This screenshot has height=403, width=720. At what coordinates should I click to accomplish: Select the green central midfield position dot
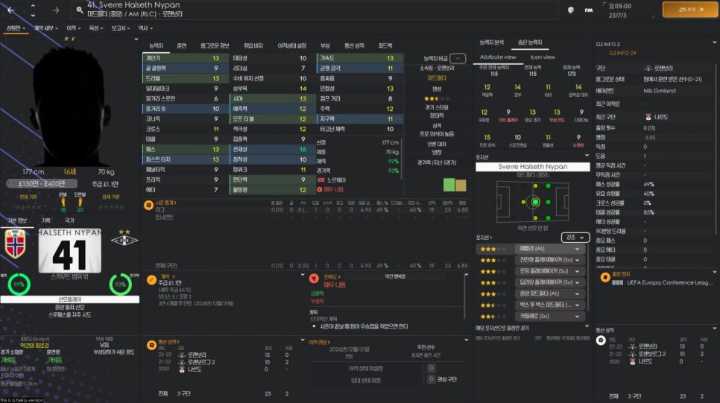pyautogui.click(x=534, y=202)
